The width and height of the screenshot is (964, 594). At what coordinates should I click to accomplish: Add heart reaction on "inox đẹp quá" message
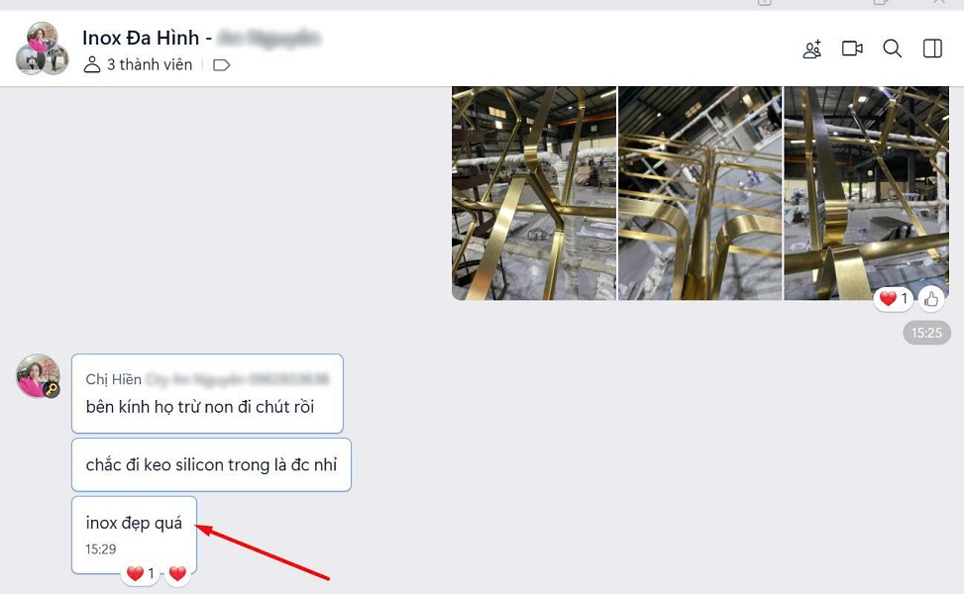coord(177,574)
